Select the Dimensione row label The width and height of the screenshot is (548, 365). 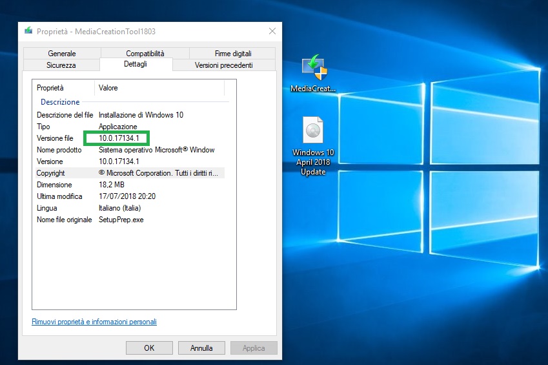[x=54, y=184]
